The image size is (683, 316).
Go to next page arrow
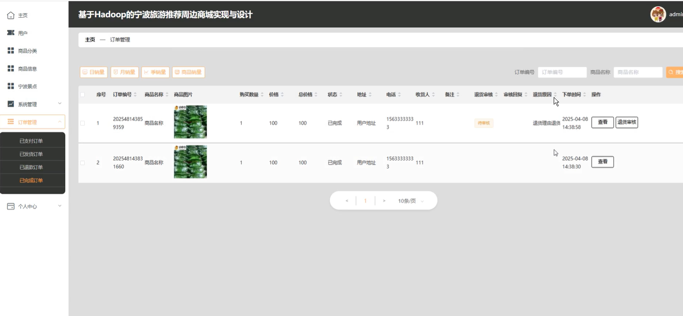coord(384,201)
